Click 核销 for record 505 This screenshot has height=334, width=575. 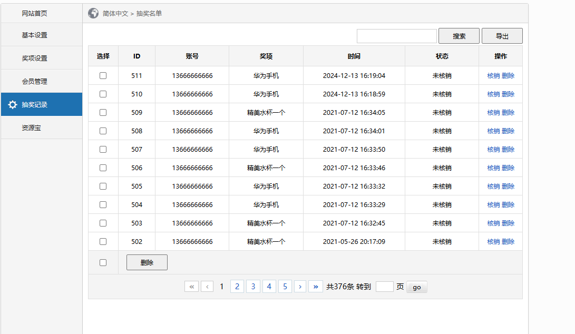point(493,186)
